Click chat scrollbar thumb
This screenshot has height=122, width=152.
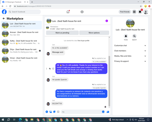click(109, 81)
